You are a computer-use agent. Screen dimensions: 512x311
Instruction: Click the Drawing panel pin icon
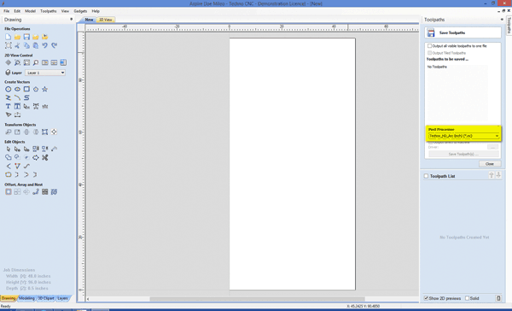click(x=71, y=20)
